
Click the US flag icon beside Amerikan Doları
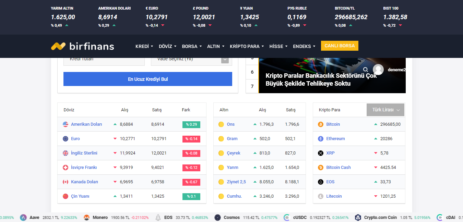(x=66, y=124)
